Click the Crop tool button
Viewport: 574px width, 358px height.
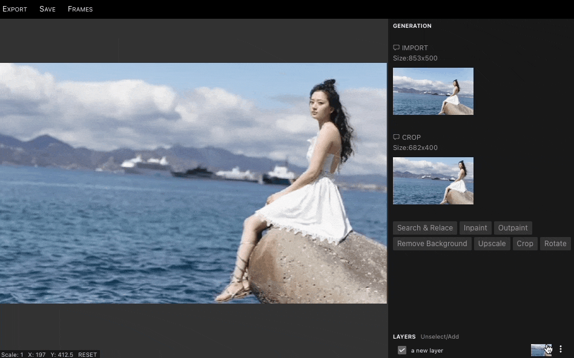point(525,244)
